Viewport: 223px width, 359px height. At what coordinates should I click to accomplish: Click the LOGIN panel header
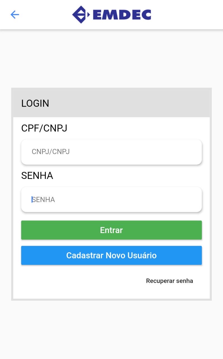pyautogui.click(x=35, y=103)
